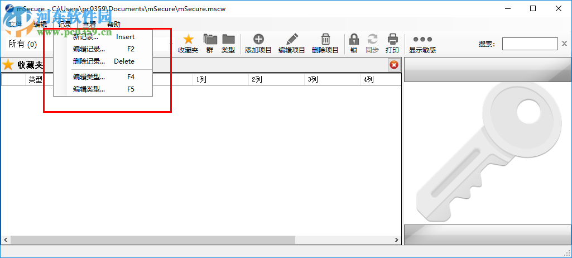Click the 编辑项目 pencil icon
This screenshot has height=258, width=572.
[292, 39]
